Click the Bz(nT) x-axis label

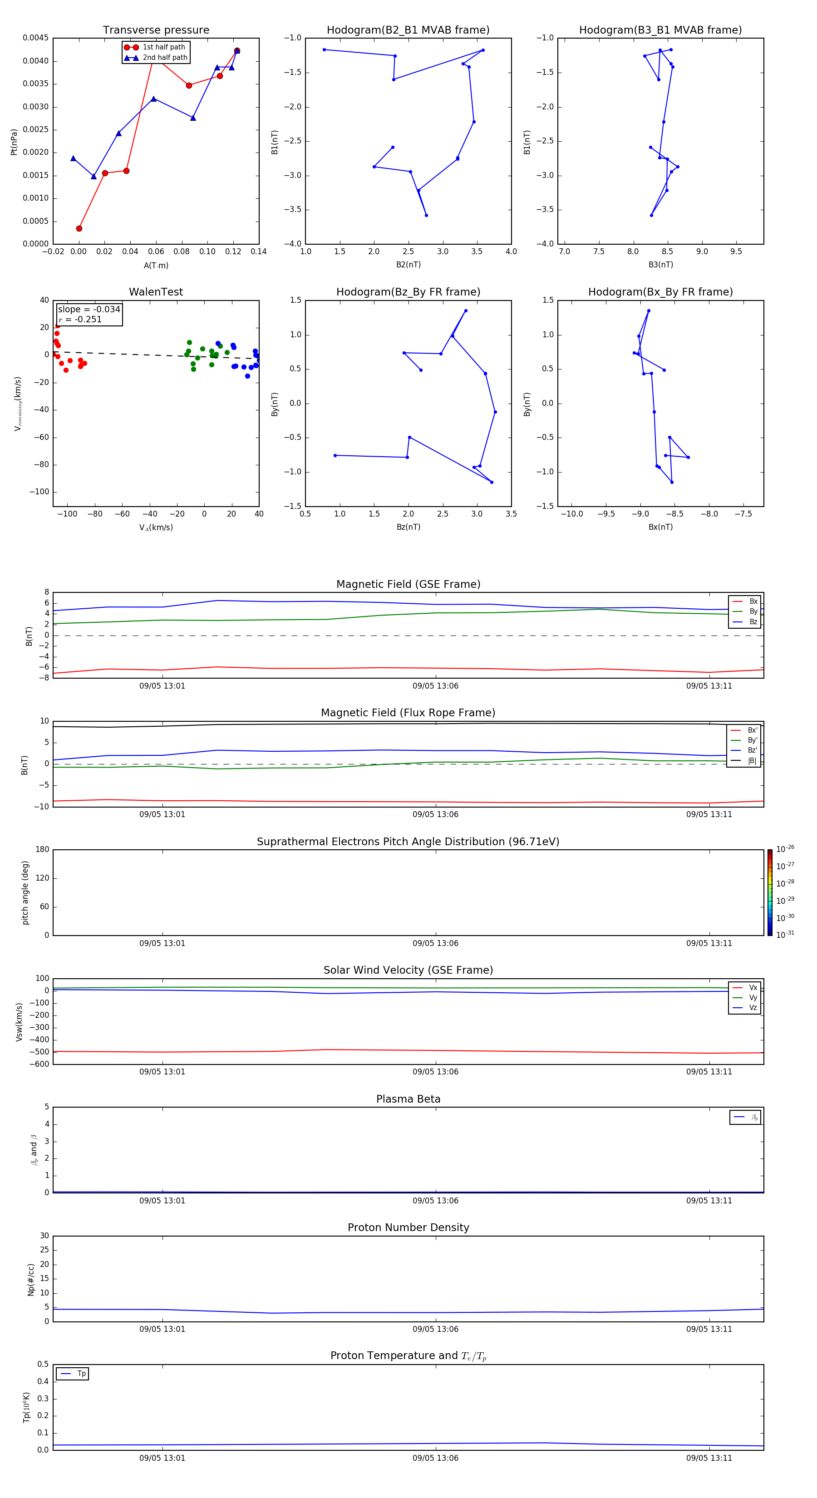[x=408, y=527]
